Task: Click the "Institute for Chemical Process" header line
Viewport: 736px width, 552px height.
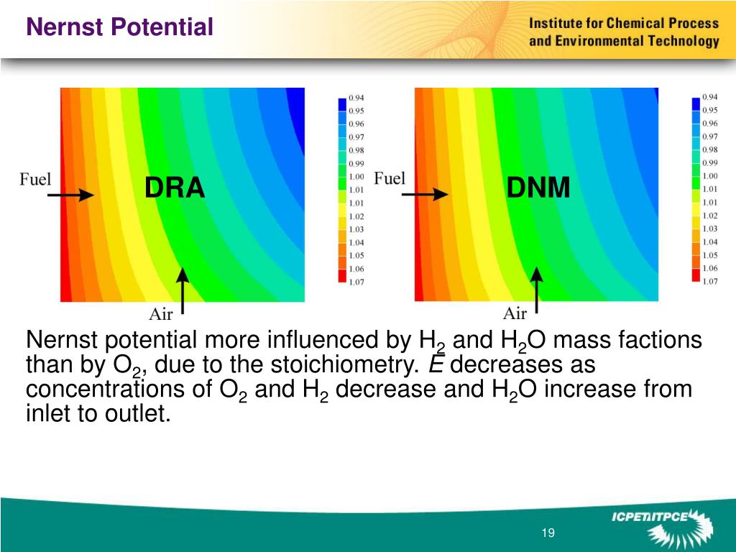Action: click(624, 24)
